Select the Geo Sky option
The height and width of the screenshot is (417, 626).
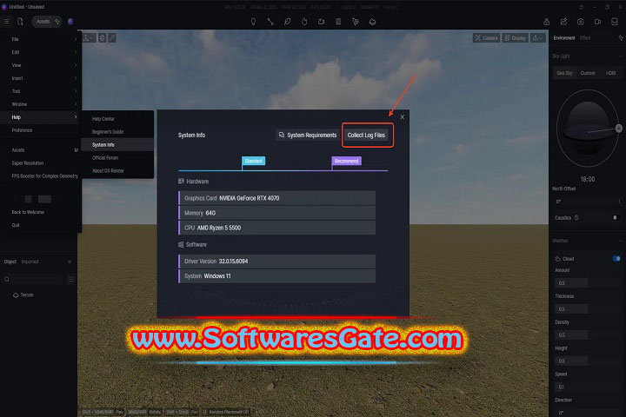564,73
